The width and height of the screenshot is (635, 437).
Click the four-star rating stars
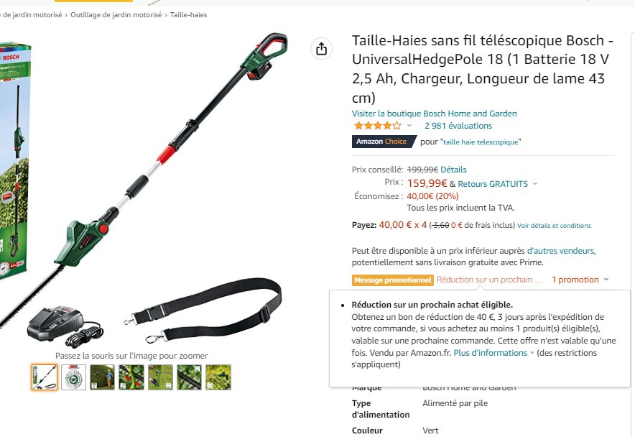377,126
